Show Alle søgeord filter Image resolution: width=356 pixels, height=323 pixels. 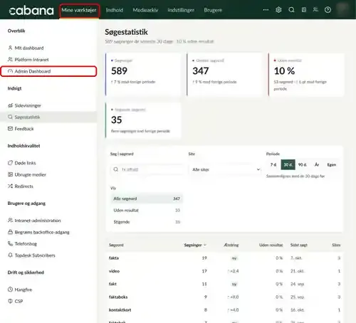tap(147, 198)
